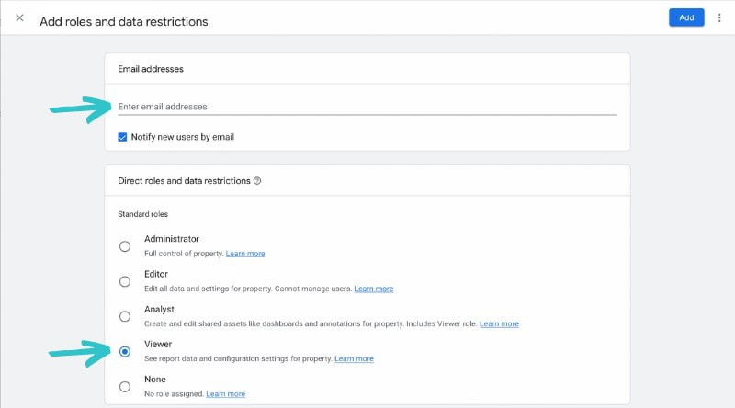Click the blue Add button
Viewport: 735px width, 408px height.
pos(686,18)
